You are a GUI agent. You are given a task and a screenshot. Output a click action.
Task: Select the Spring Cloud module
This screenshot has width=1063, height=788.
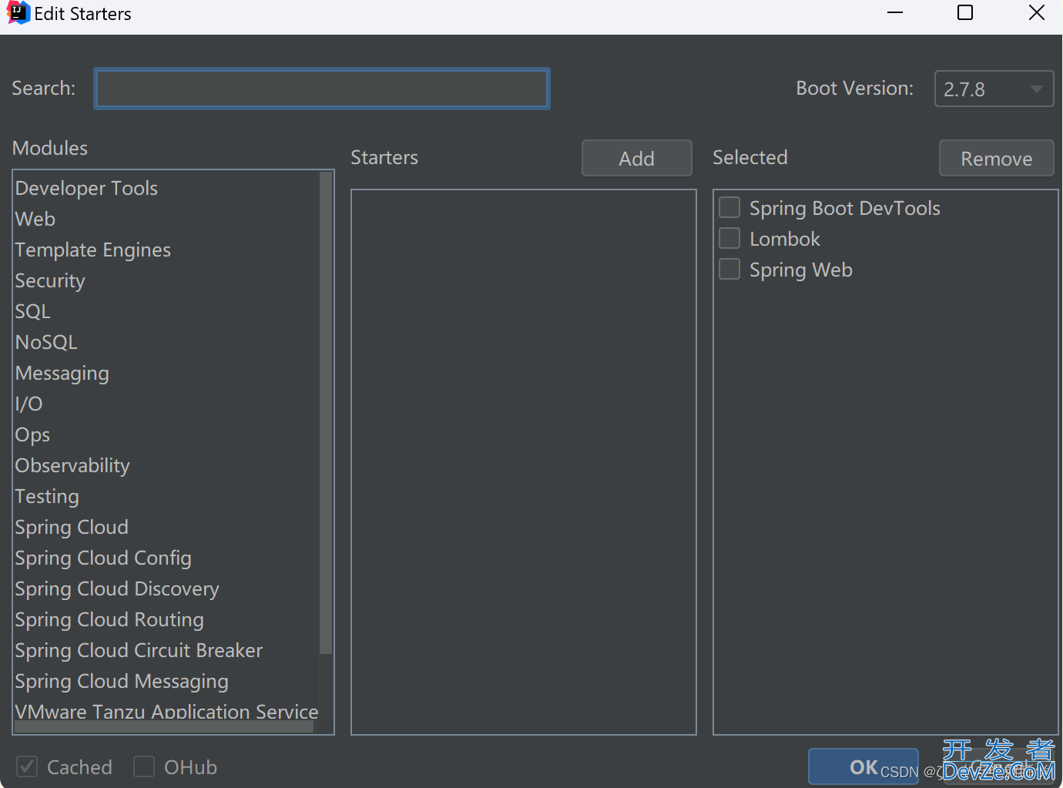(166, 527)
